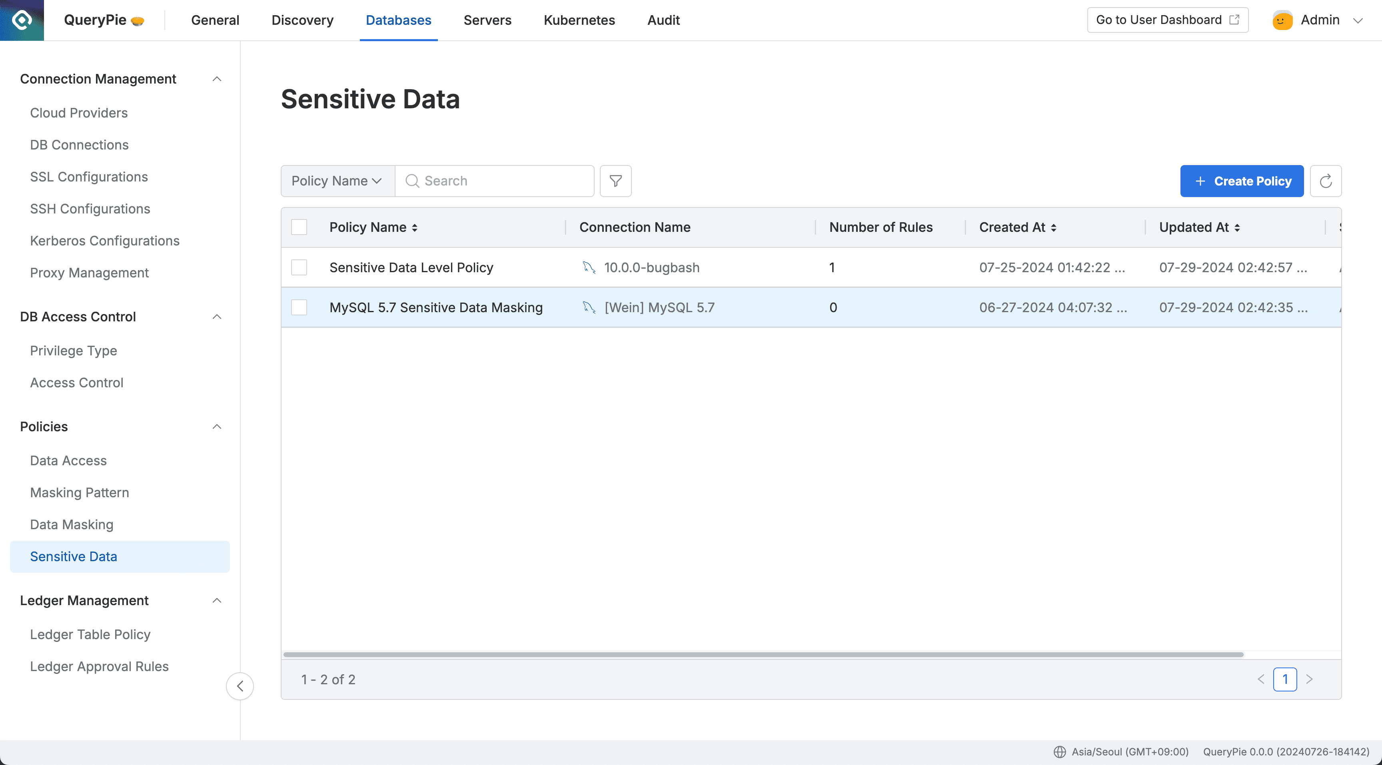Viewport: 1382px width, 765px height.
Task: Check the MySQL 5.7 Sensitive Data Masking row
Action: 299,307
